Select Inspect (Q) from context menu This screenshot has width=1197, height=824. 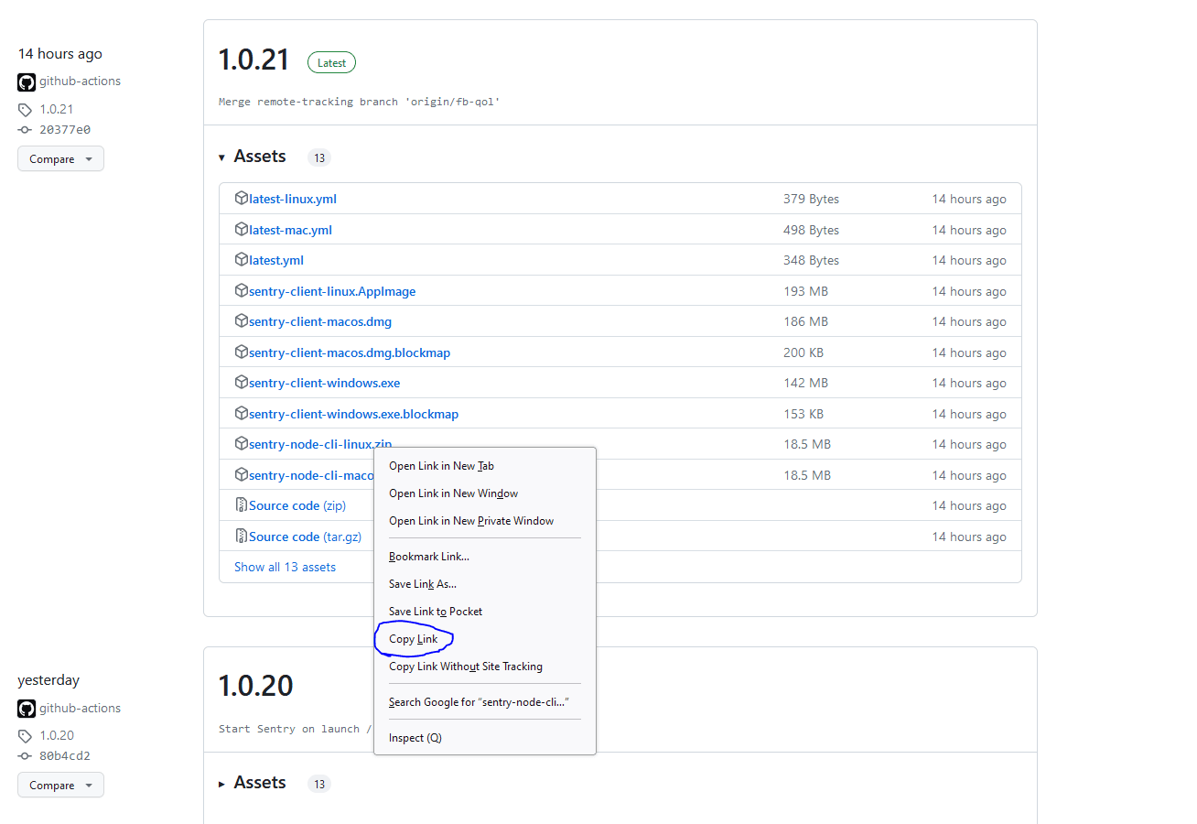pyautogui.click(x=485, y=738)
